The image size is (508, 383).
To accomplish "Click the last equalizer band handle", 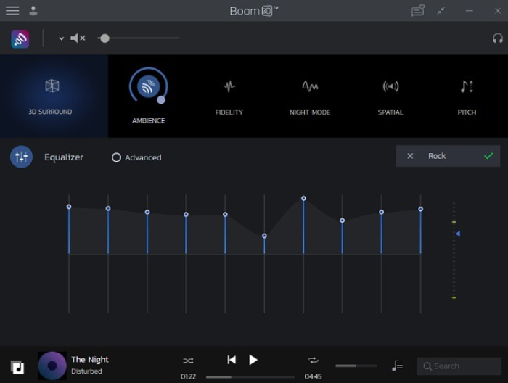I will point(420,209).
